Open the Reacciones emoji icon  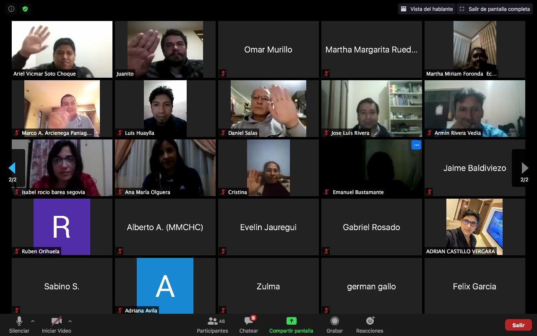point(370,321)
